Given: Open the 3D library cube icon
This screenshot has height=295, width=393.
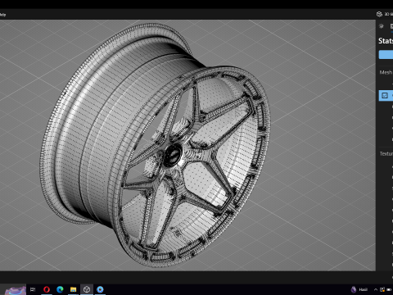Looking at the screenshot, I should (379, 14).
